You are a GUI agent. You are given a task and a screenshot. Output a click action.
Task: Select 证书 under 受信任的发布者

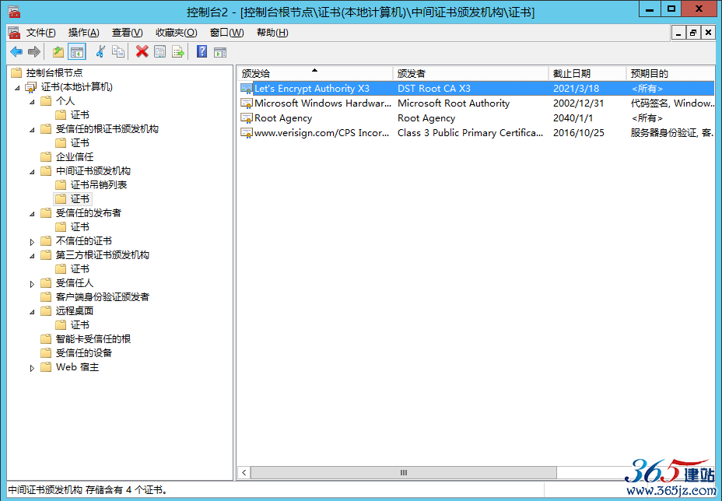79,227
